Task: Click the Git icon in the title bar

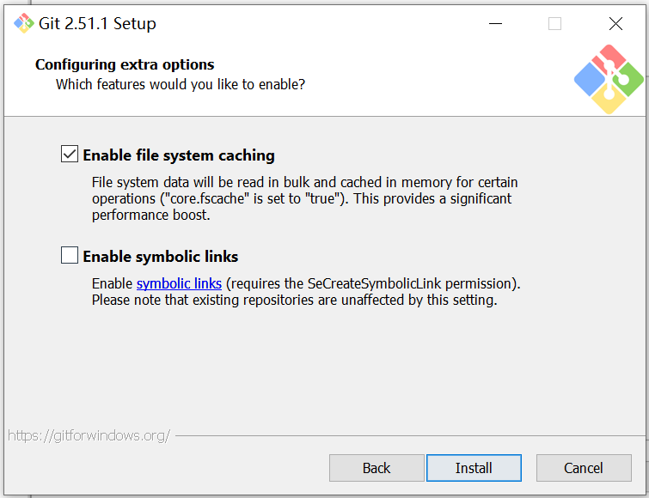Action: [23, 23]
